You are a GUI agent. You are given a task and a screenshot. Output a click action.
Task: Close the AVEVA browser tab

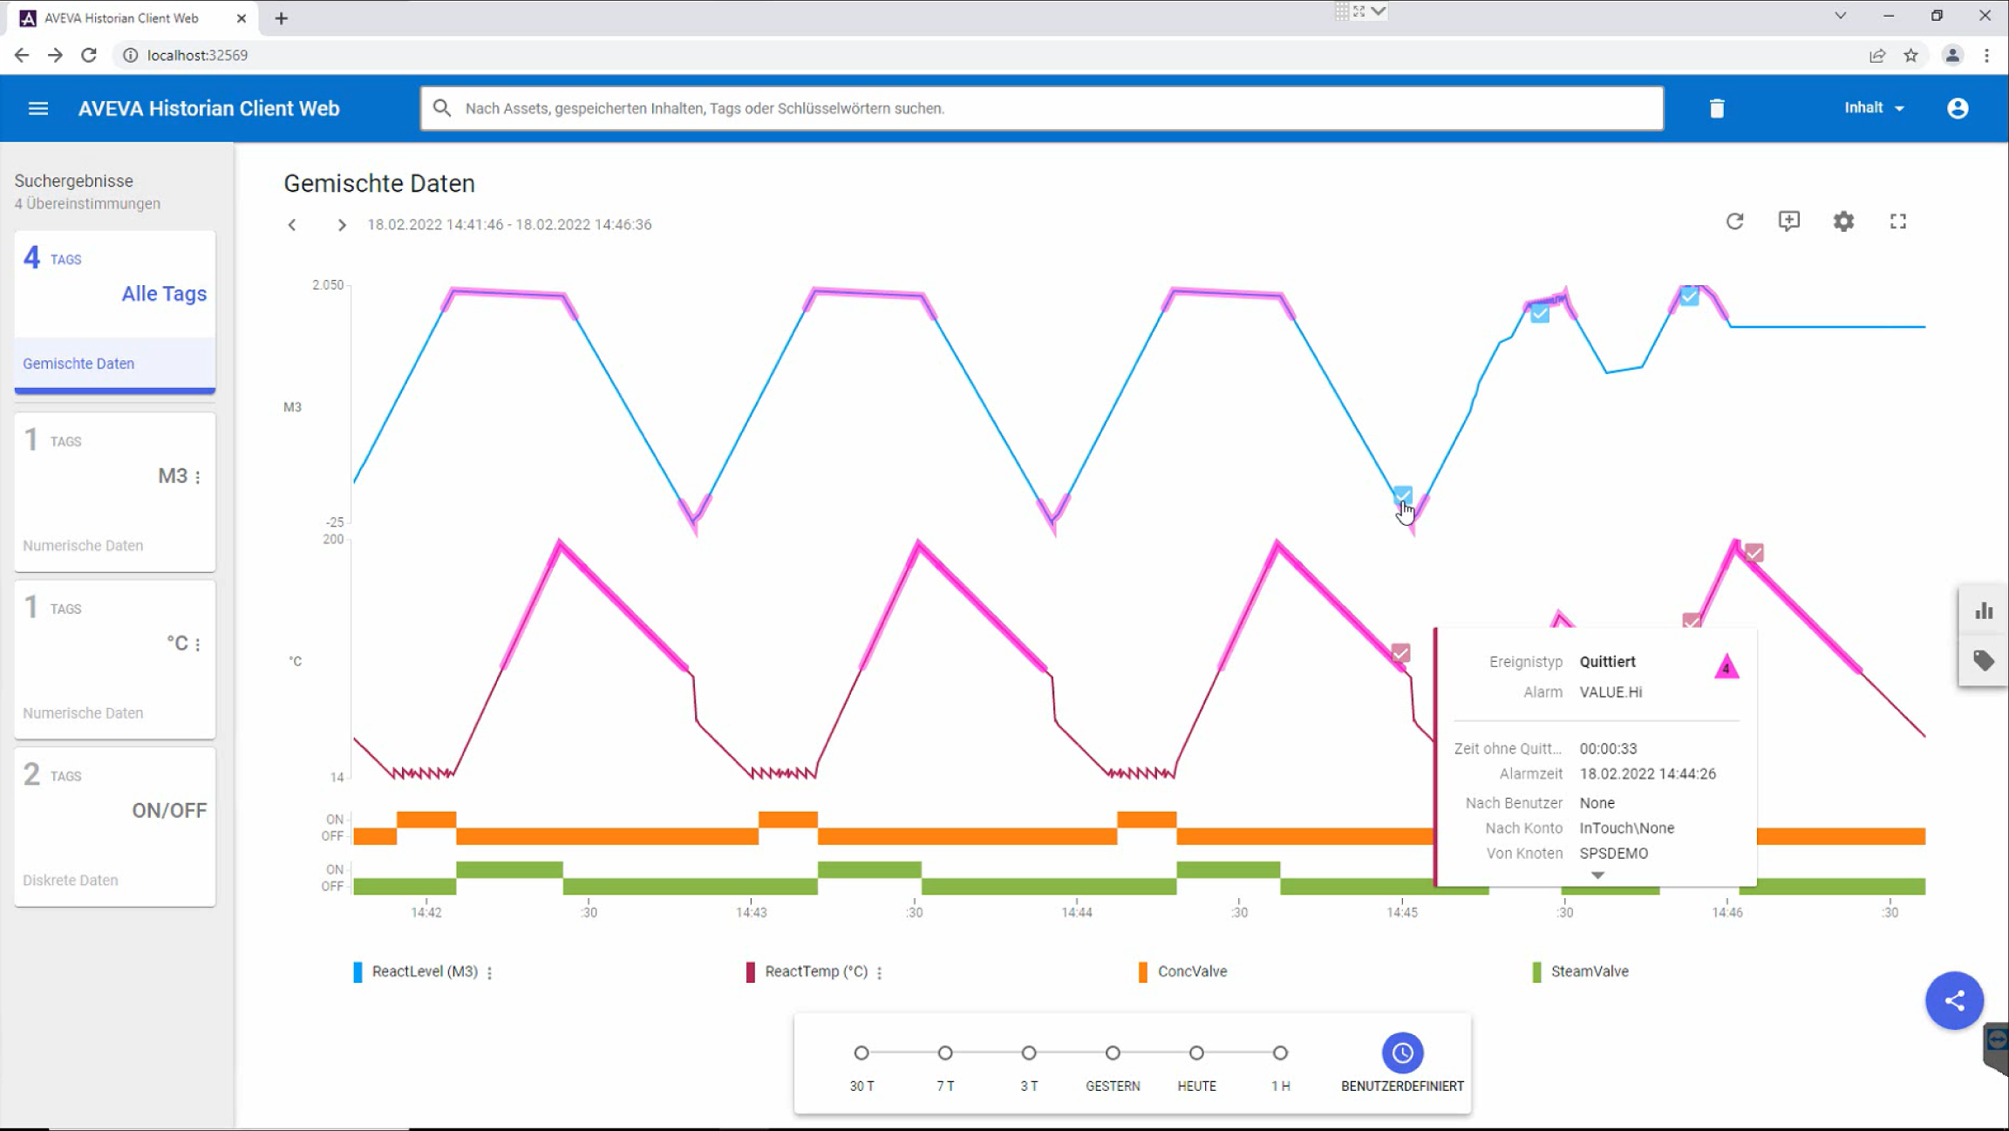coord(242,18)
